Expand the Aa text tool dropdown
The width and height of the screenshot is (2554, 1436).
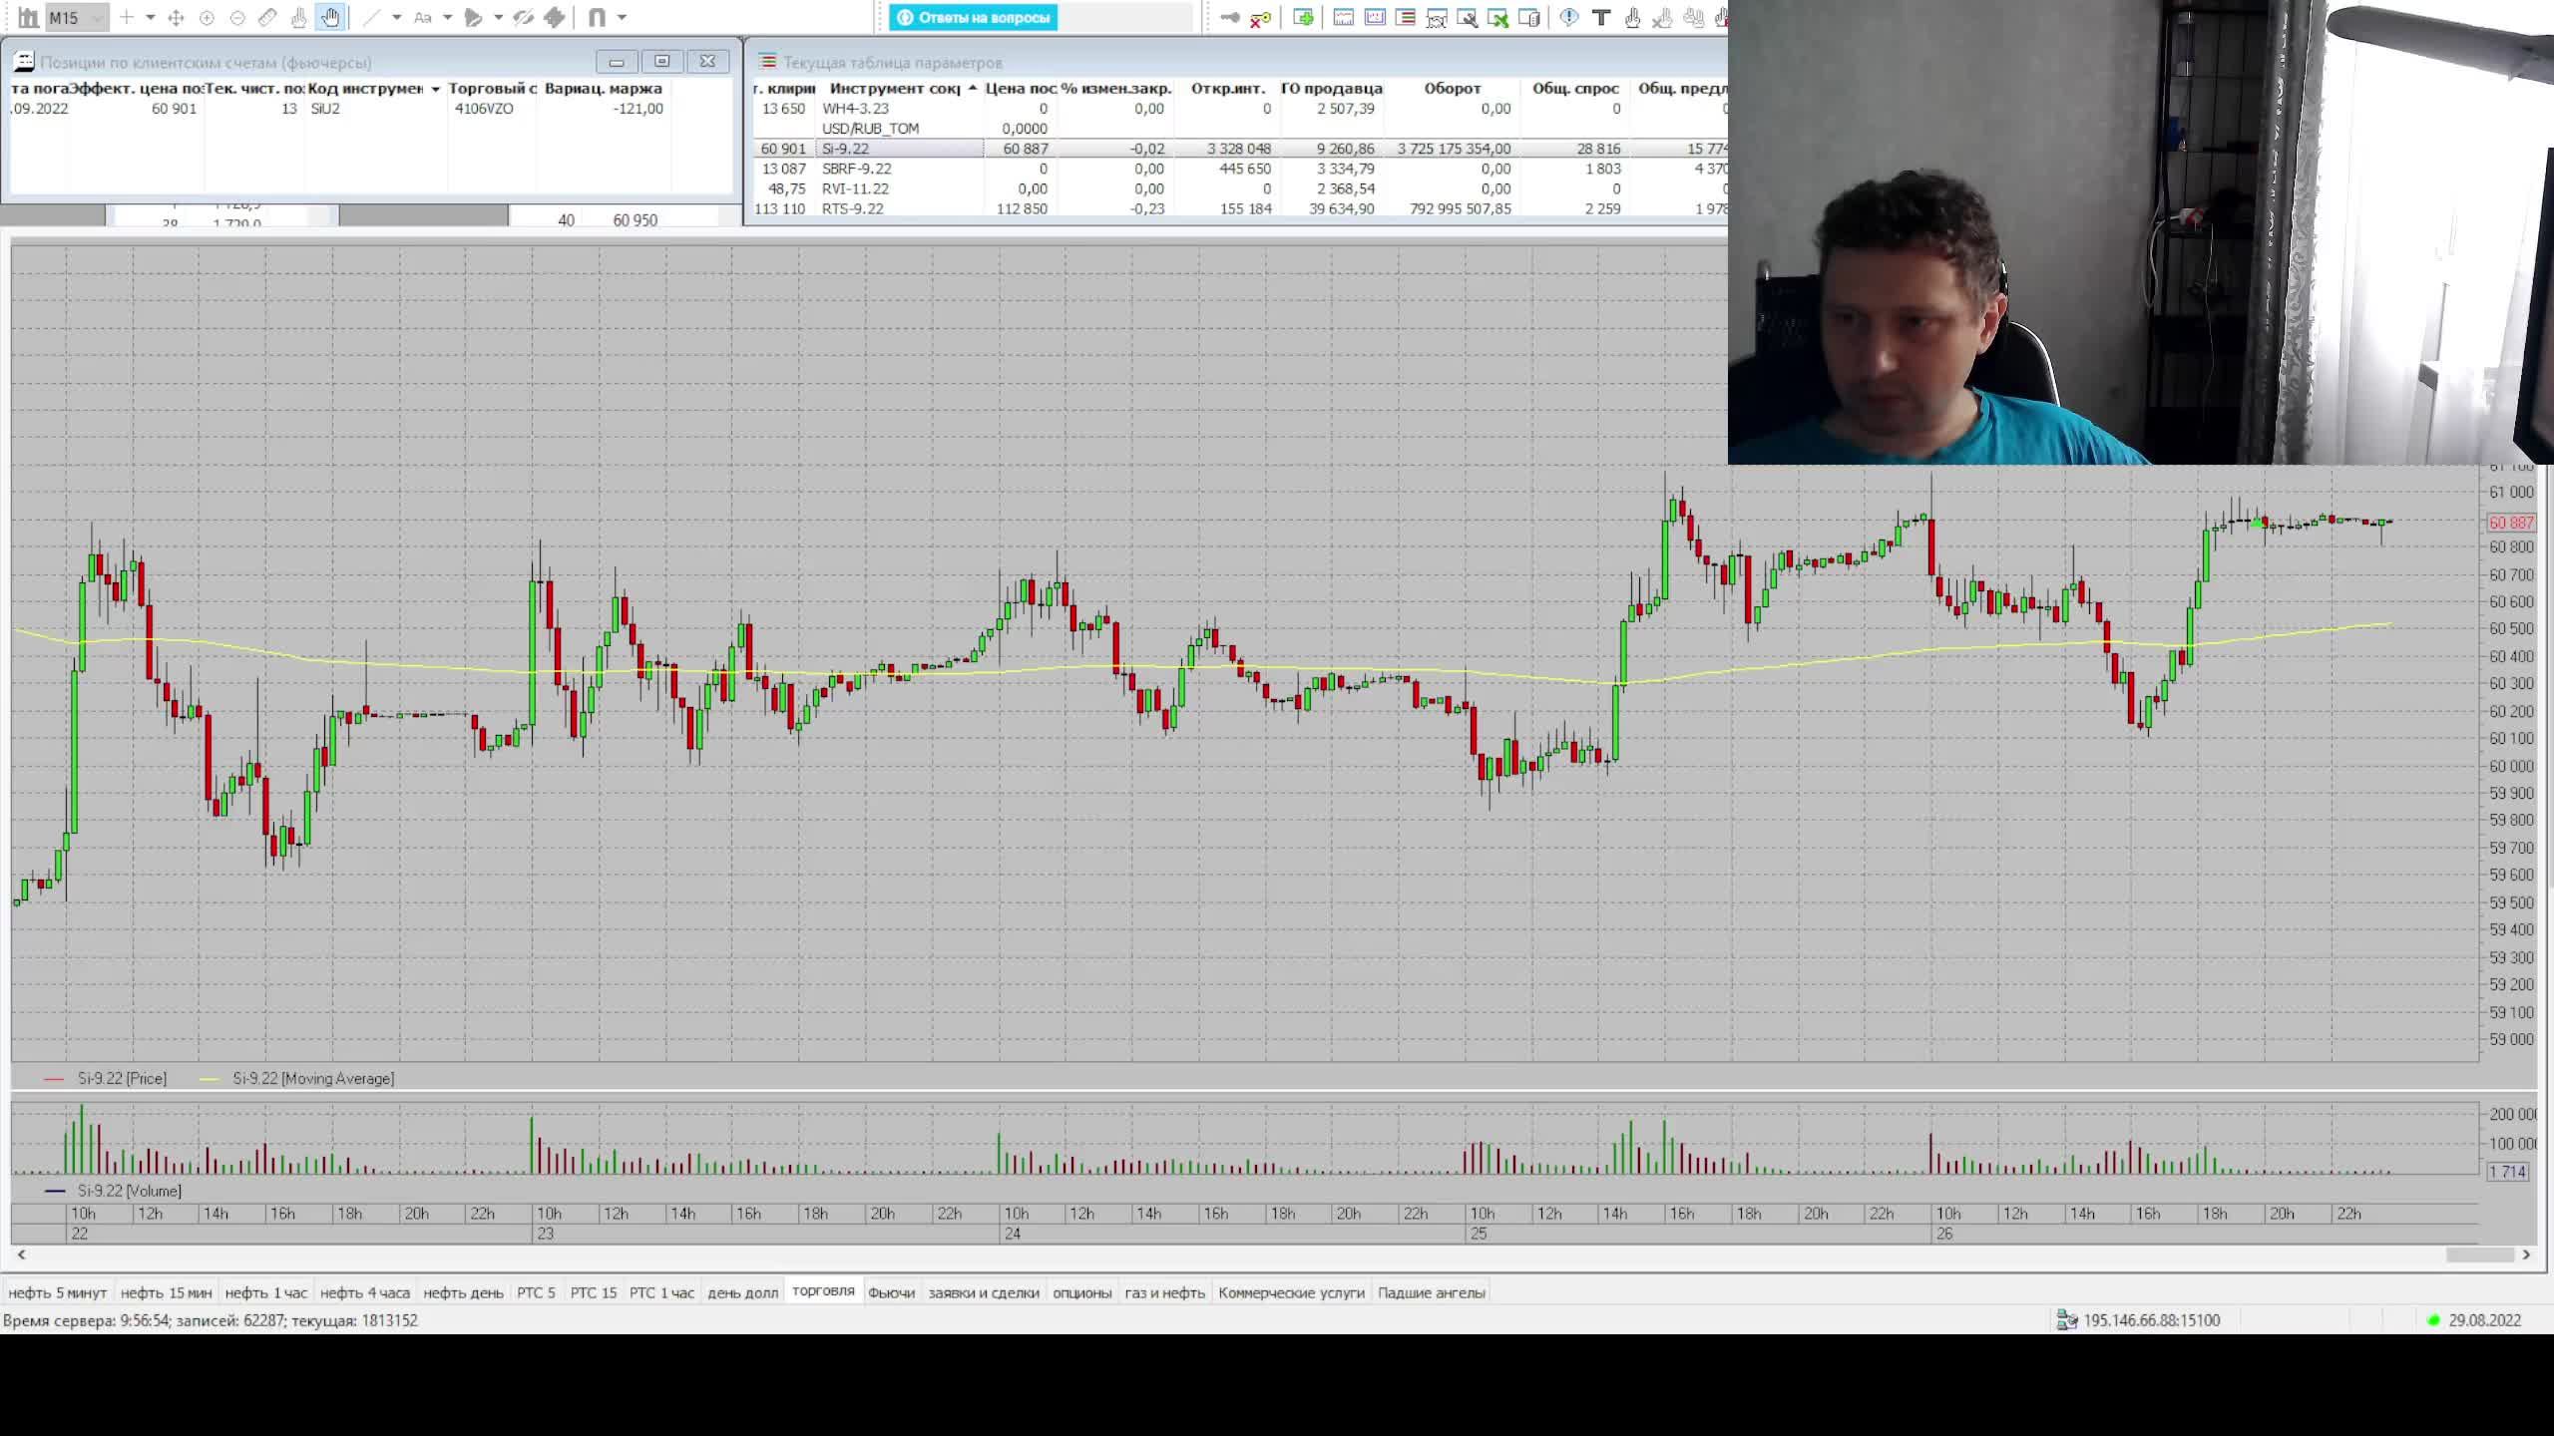click(447, 17)
